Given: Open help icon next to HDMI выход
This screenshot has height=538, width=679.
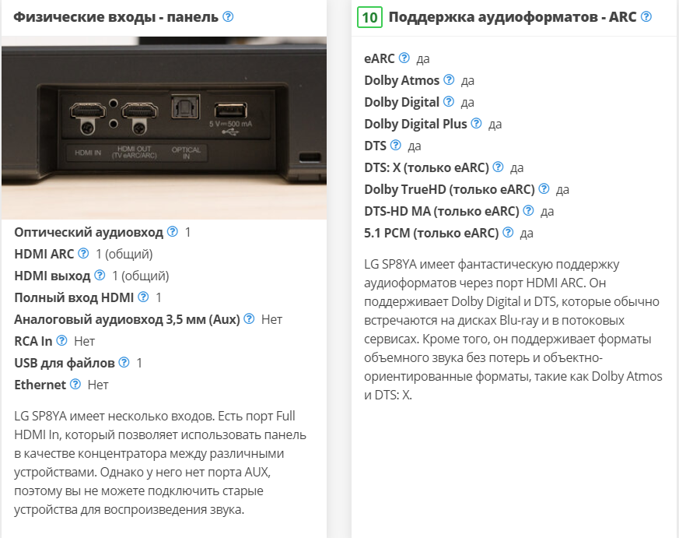Looking at the screenshot, I should pyautogui.click(x=100, y=275).
